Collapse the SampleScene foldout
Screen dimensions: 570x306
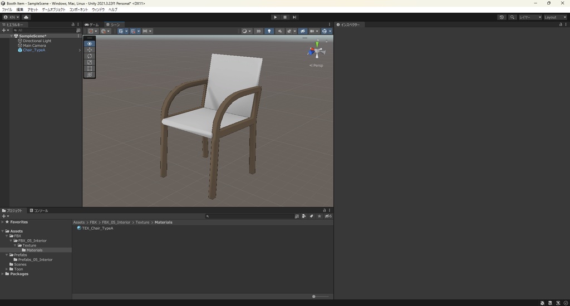click(11, 36)
